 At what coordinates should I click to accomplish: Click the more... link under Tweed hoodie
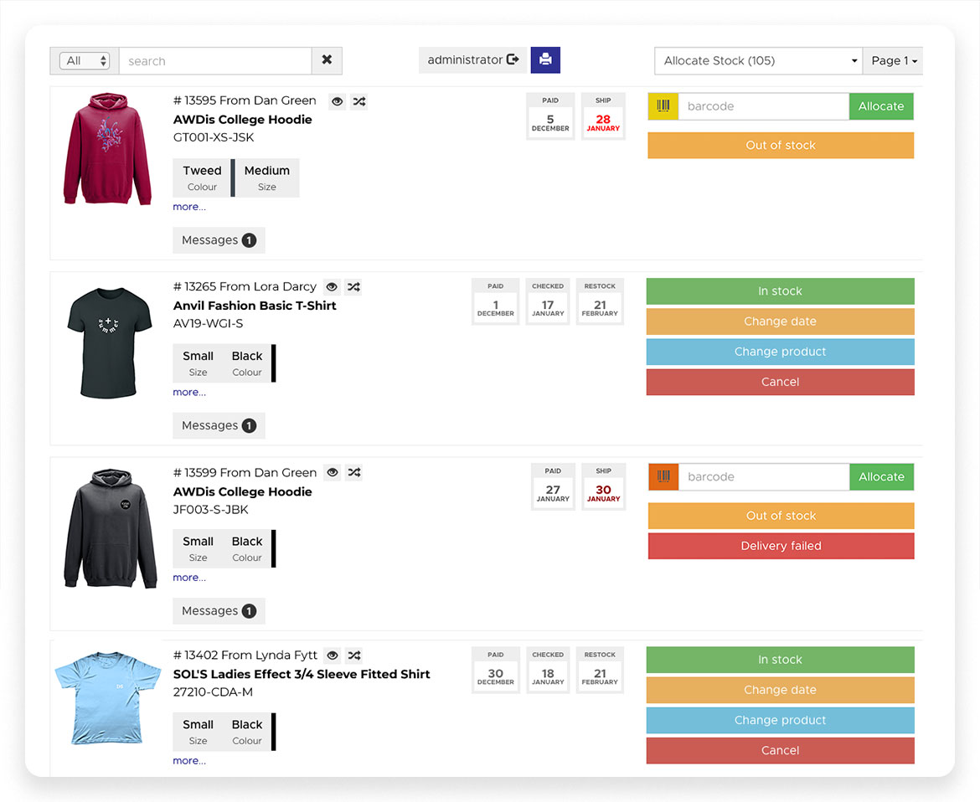(189, 207)
